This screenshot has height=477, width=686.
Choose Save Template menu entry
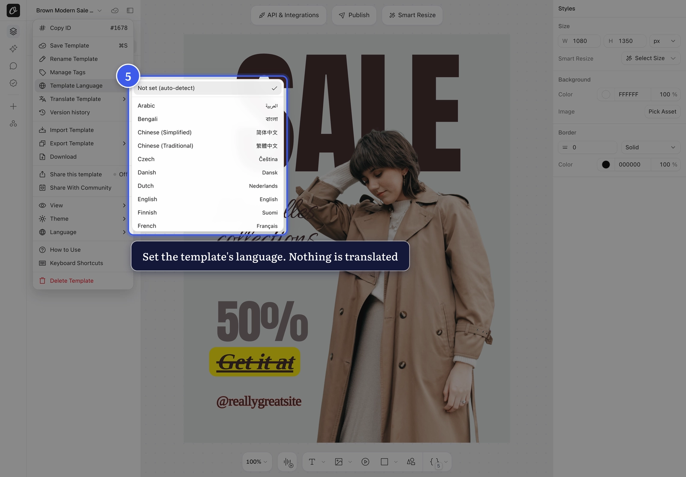pos(83,46)
